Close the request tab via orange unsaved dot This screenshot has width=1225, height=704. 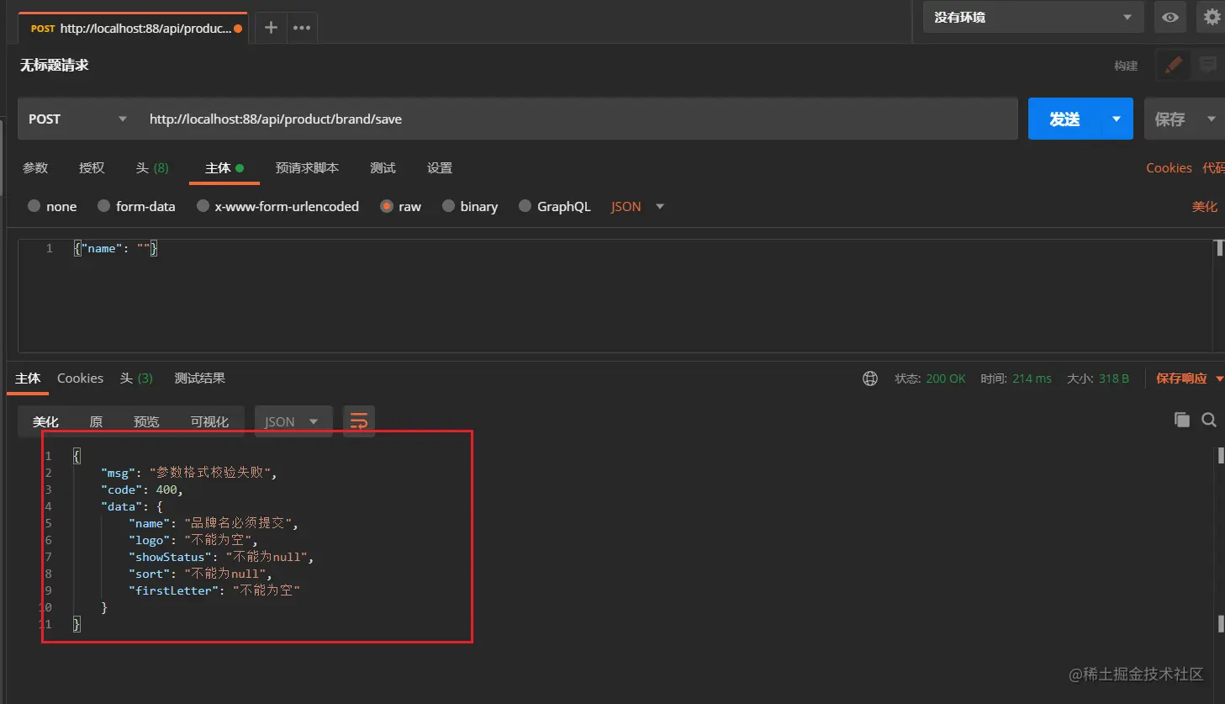click(238, 29)
